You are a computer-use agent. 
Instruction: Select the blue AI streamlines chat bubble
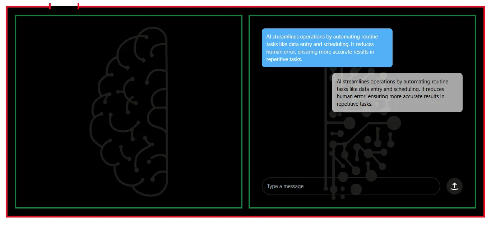(x=327, y=48)
